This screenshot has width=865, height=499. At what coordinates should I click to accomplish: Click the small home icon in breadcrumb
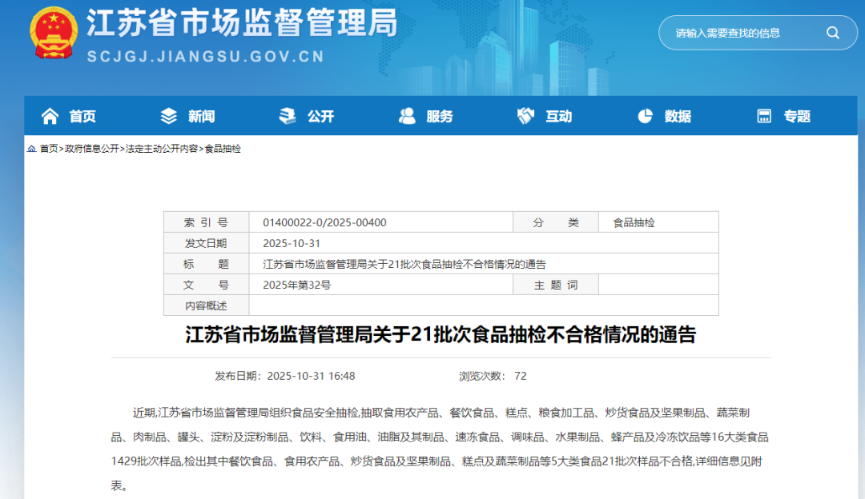pyautogui.click(x=31, y=149)
